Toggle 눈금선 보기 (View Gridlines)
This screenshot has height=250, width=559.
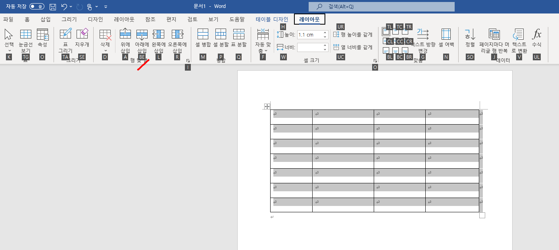tap(26, 41)
